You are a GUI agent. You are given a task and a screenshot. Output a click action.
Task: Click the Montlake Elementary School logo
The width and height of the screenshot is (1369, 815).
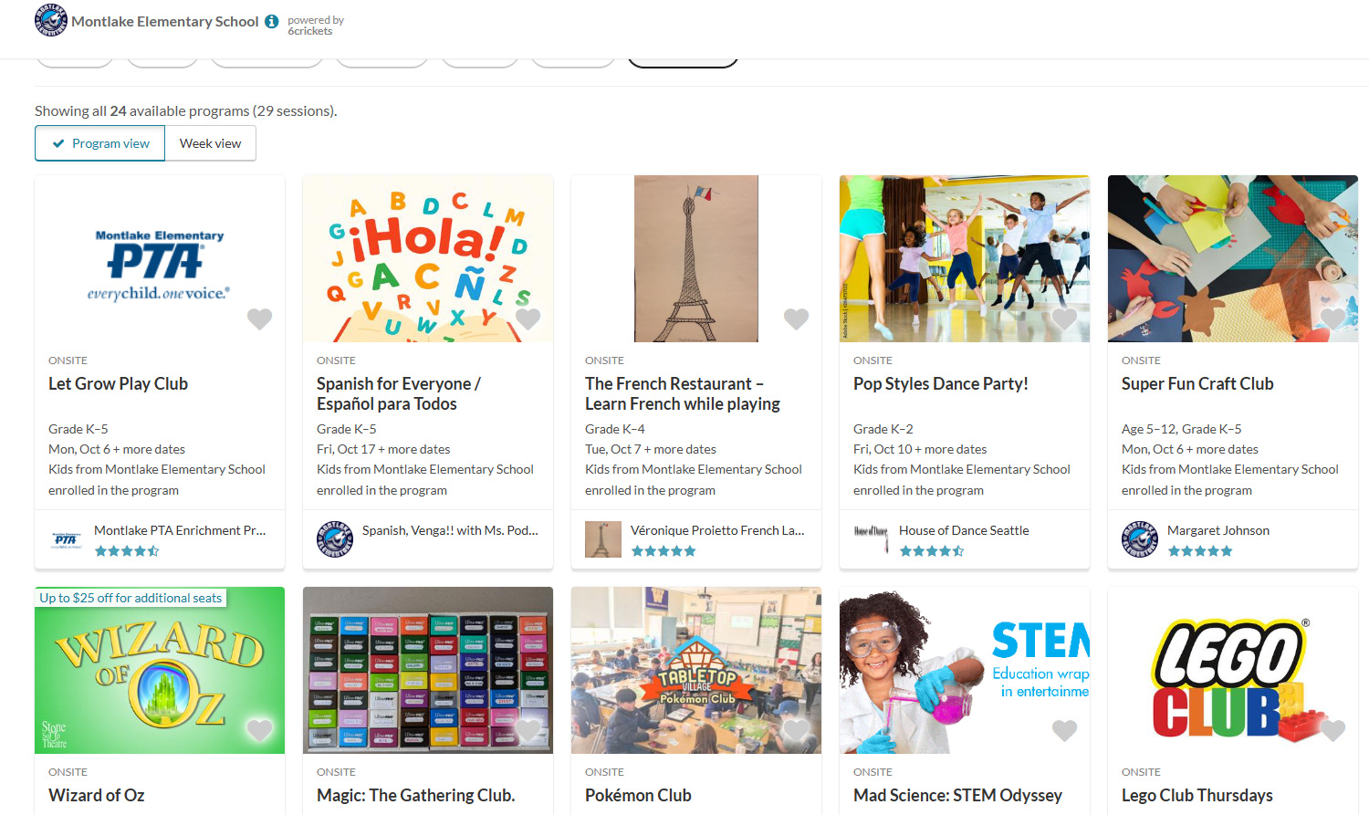(51, 20)
